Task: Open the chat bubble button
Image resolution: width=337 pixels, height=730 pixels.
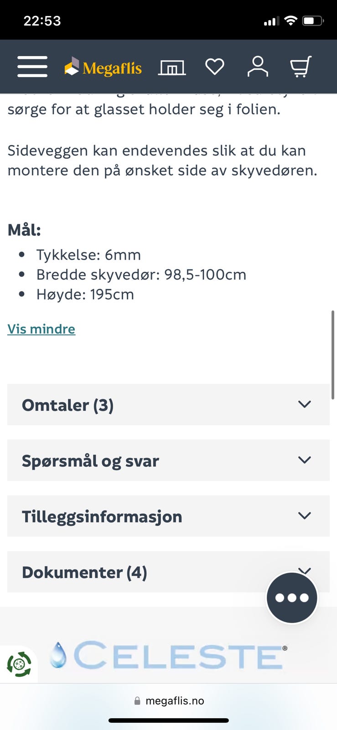Action: pos(292,598)
